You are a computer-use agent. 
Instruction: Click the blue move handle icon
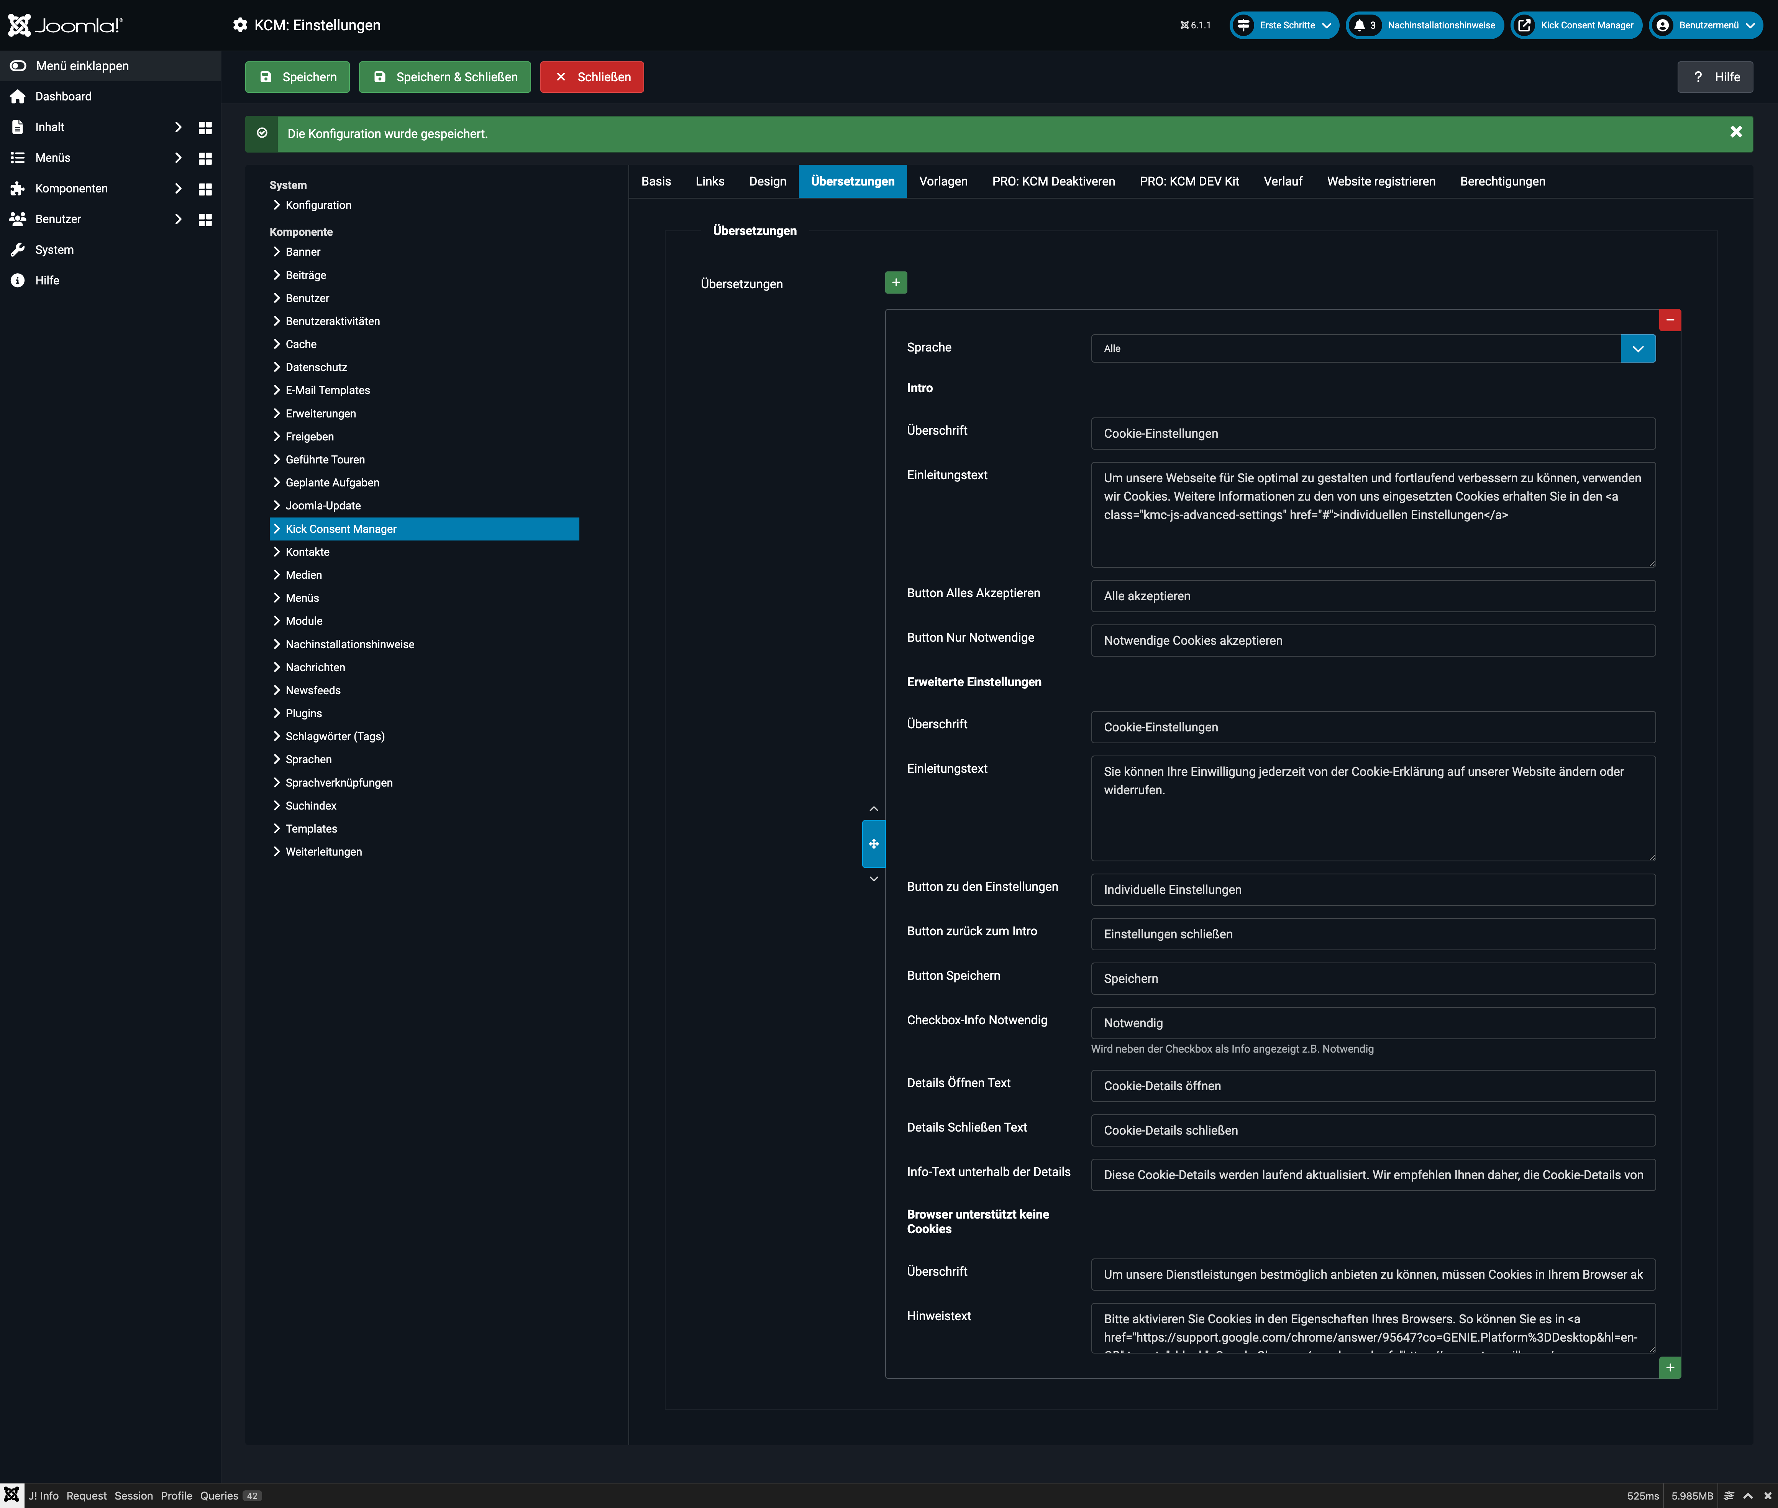point(873,844)
